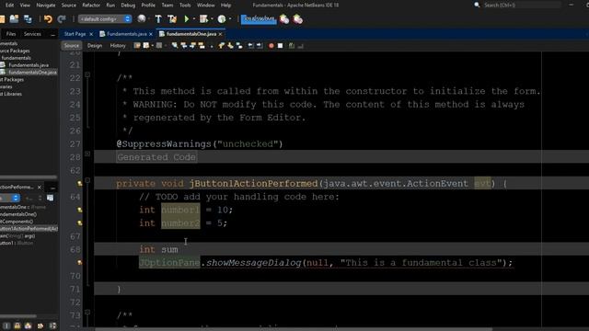Collapse the comment fold at line 73

(87, 312)
